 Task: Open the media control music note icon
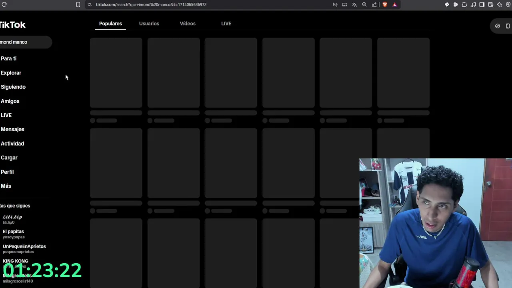(473, 4)
